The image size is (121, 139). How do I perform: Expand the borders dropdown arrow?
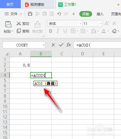pos(77,31)
